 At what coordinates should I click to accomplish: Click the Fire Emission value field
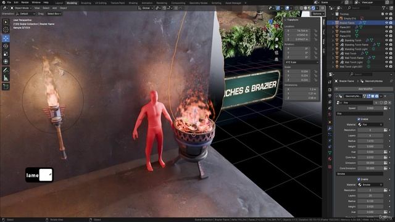pos(370,163)
